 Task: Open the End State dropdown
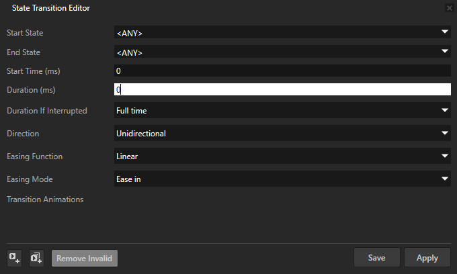pos(282,52)
